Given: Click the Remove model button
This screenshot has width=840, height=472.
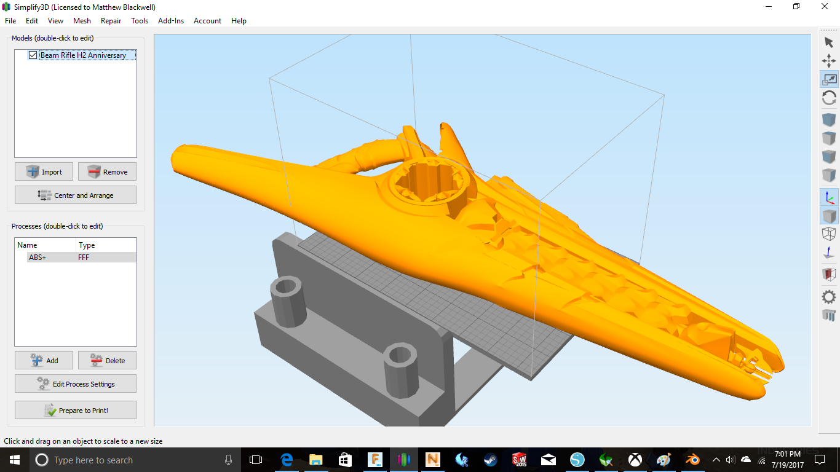Looking at the screenshot, I should (107, 171).
